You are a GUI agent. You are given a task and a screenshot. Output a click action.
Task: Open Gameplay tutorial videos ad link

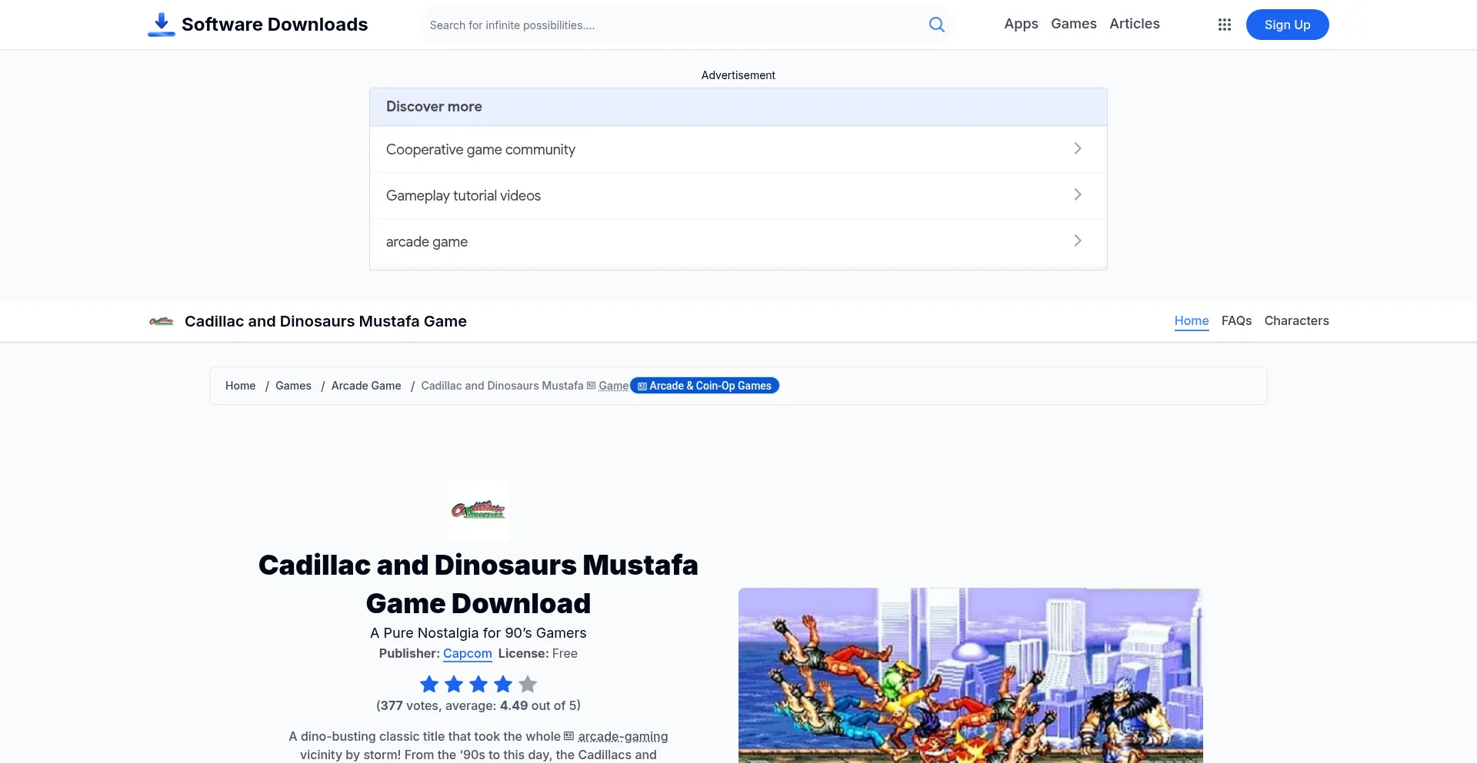pyautogui.click(x=738, y=195)
